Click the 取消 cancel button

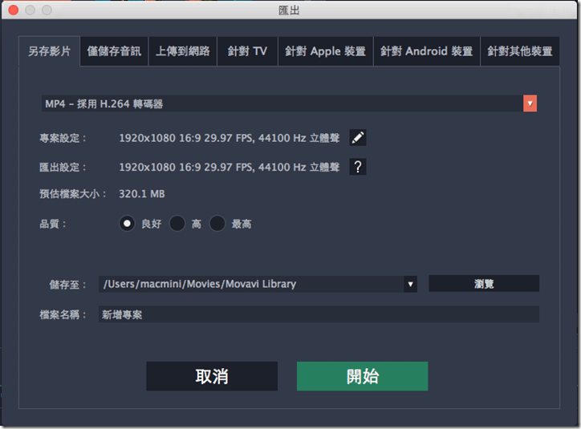212,376
